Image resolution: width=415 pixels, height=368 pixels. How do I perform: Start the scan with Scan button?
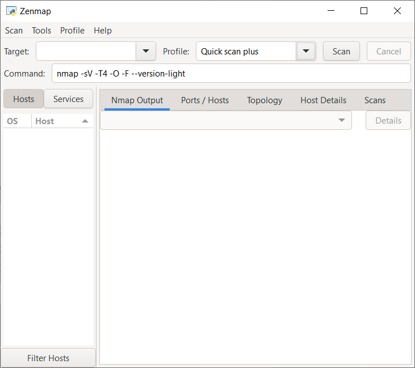[x=341, y=51]
